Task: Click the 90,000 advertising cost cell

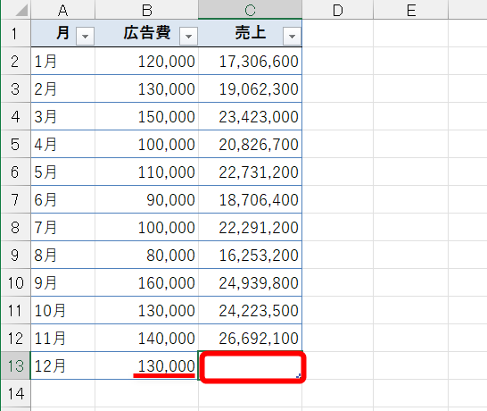Action: pyautogui.click(x=147, y=199)
